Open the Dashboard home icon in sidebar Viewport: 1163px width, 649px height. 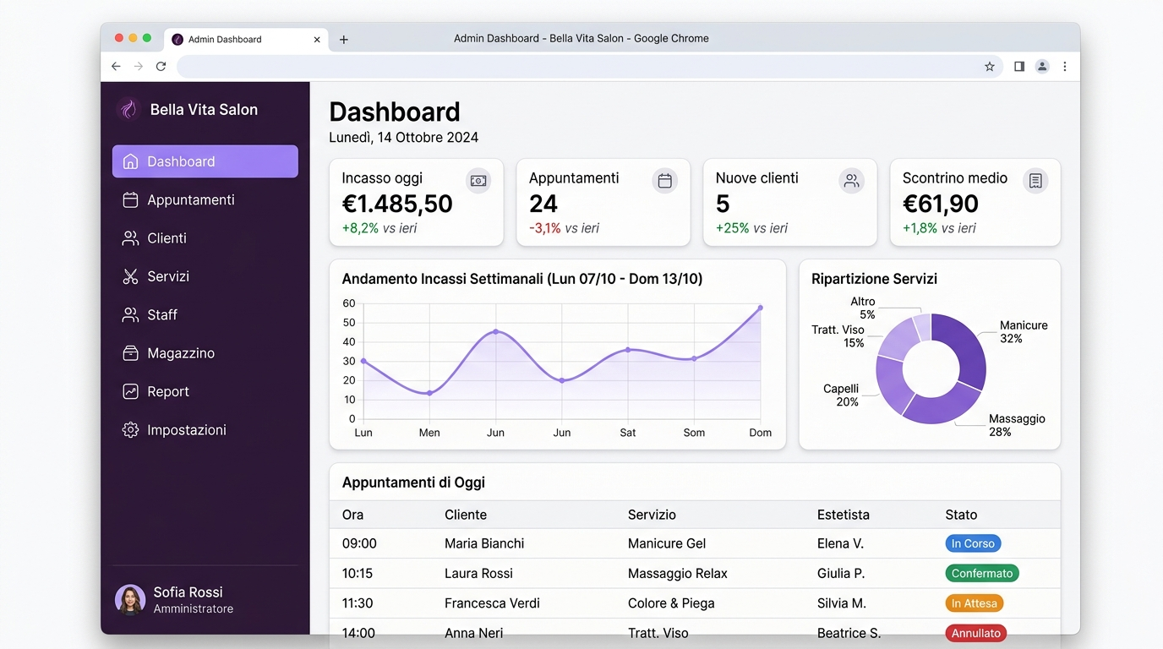[x=130, y=161]
